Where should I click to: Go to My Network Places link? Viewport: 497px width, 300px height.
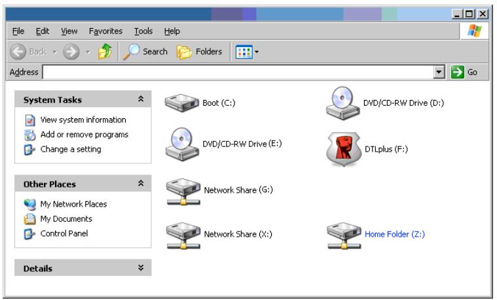73,205
